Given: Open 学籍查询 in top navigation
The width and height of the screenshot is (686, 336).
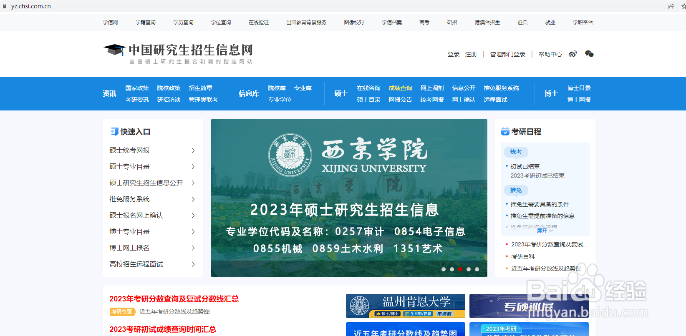Looking at the screenshot, I should pos(146,23).
